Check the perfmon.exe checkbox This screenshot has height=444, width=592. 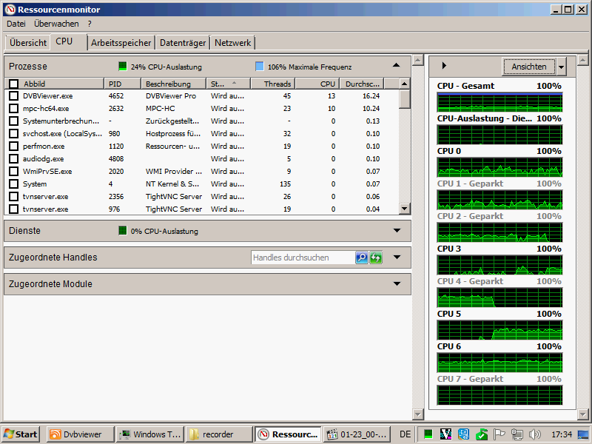pyautogui.click(x=13, y=146)
